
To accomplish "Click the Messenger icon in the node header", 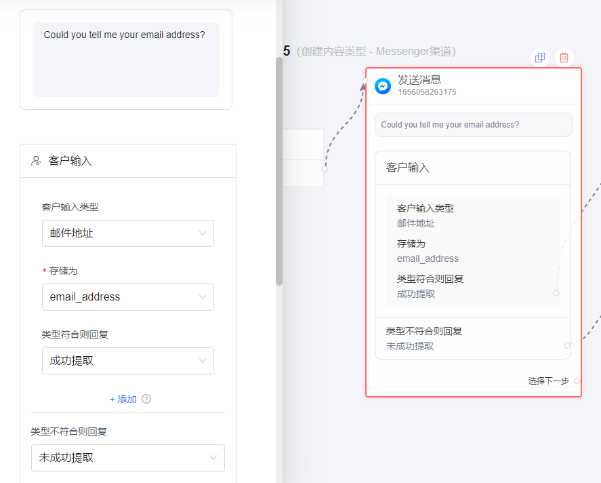I will coord(383,86).
